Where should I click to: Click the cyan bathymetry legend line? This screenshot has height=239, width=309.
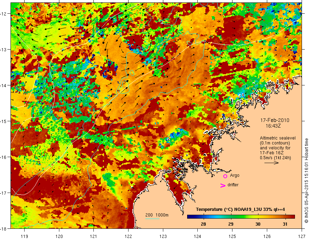[x=152, y=219]
